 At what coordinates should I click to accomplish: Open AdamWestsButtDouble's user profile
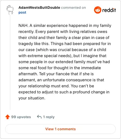tap(39, 8)
